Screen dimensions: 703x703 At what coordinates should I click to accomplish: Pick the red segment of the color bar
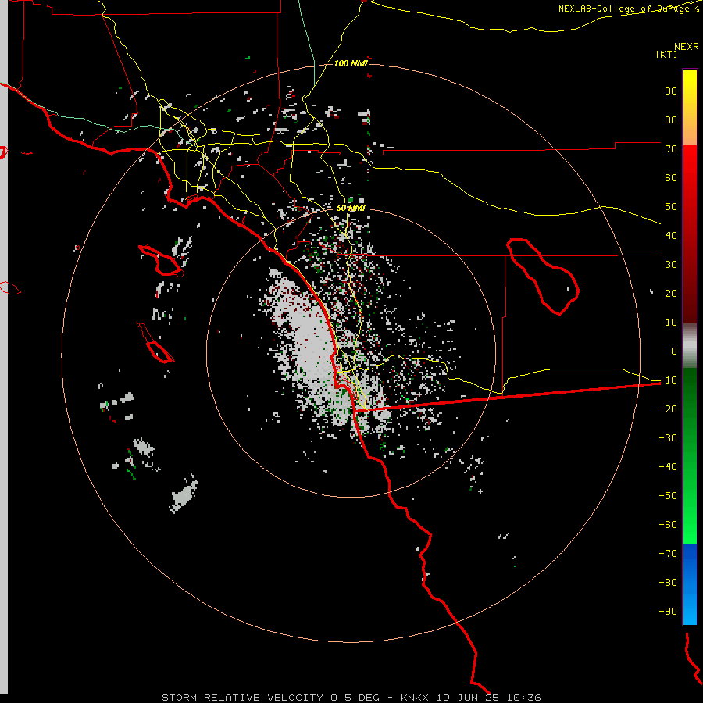[x=690, y=234]
